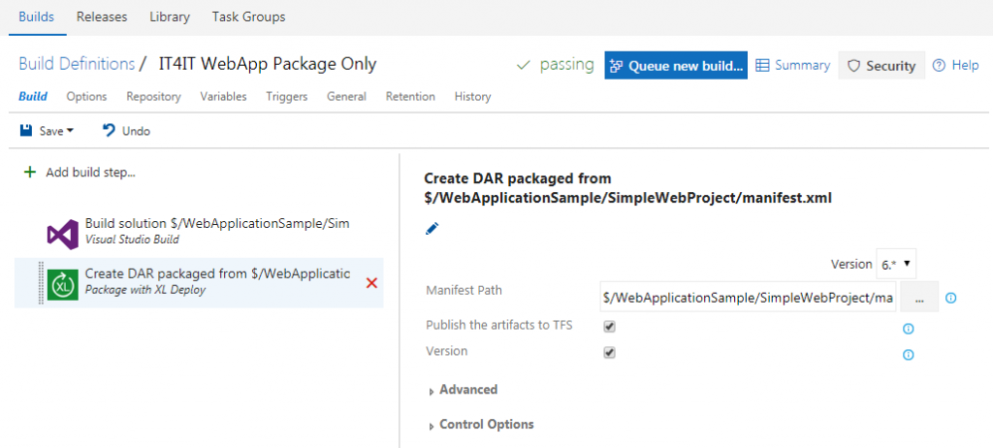The height and width of the screenshot is (448, 993).
Task: Switch to the Repository tab
Action: (153, 97)
